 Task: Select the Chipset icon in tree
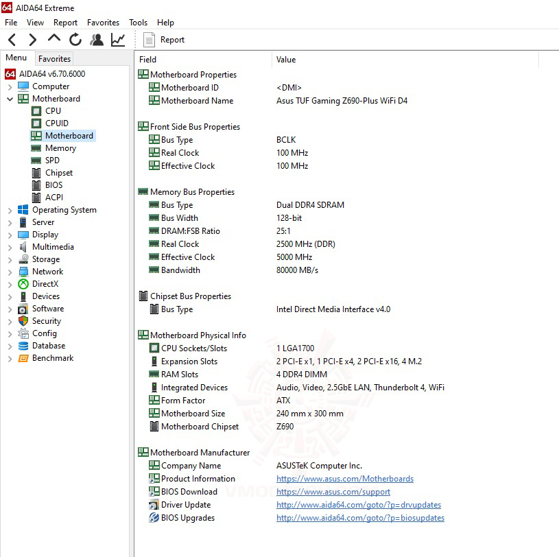point(36,173)
